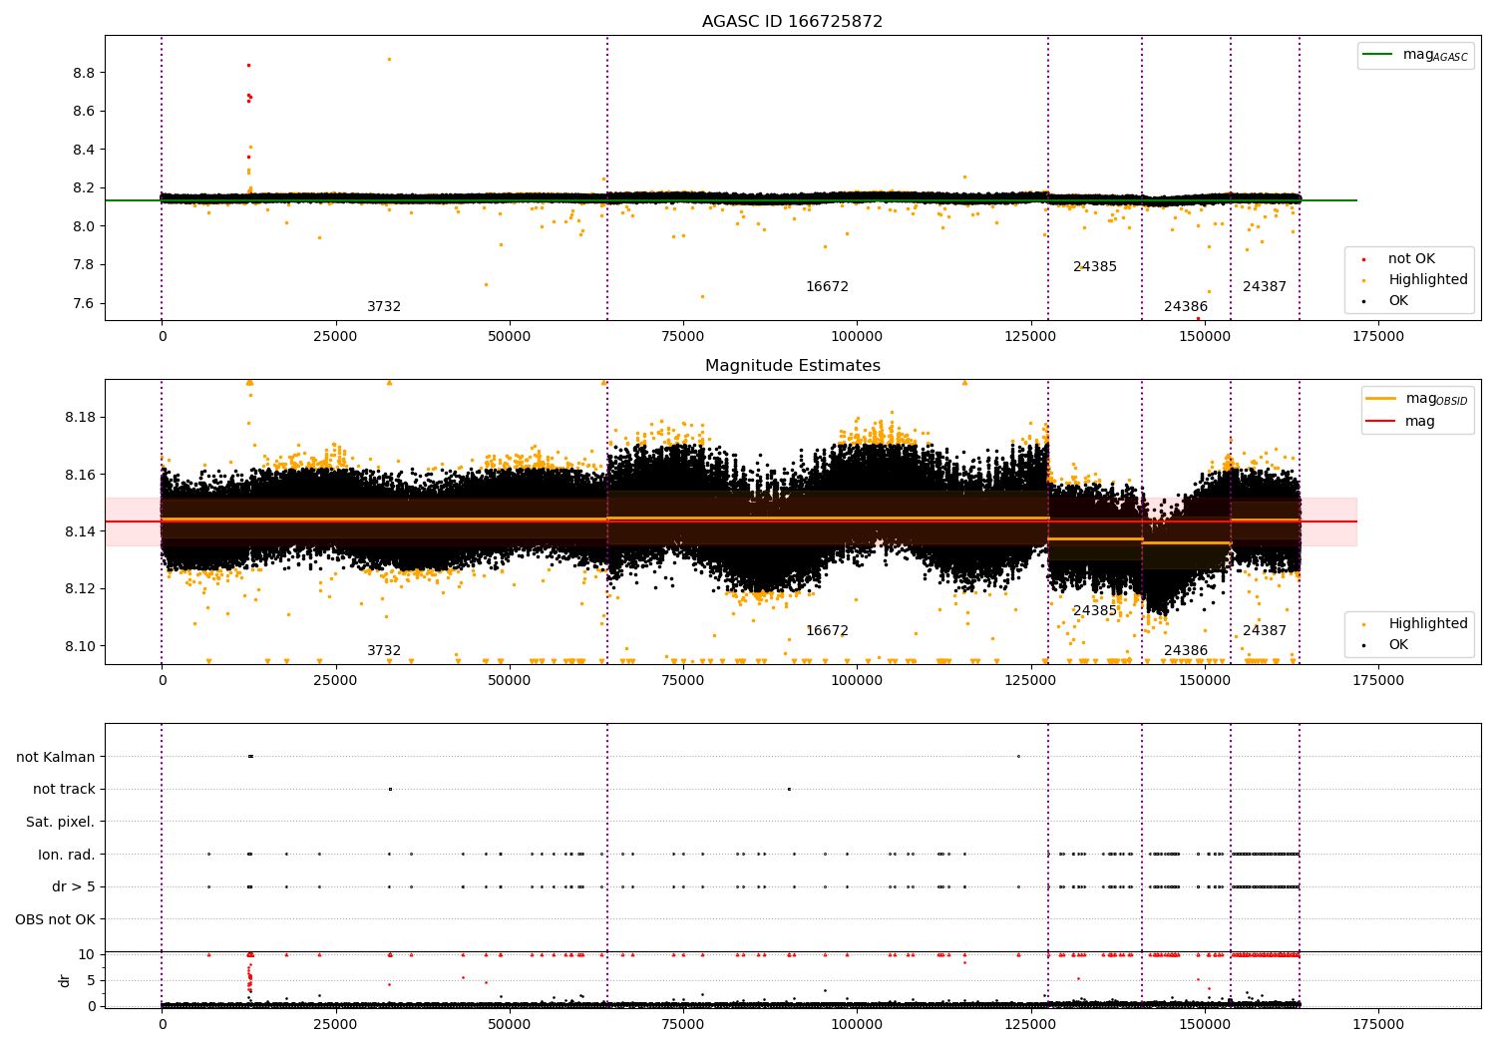Screen dimensions: 1496x1047
Task: Select the red 'mag' legend entry
Action: pyautogui.click(x=1401, y=422)
